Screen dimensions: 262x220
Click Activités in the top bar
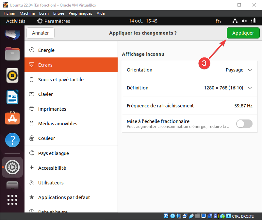(16, 21)
